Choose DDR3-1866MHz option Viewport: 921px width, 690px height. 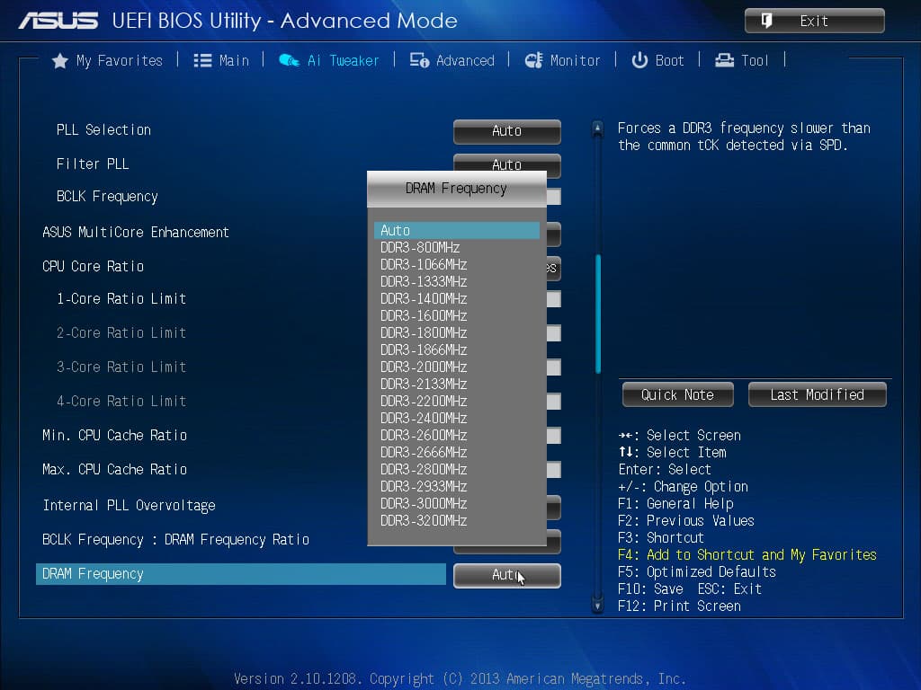(x=456, y=349)
